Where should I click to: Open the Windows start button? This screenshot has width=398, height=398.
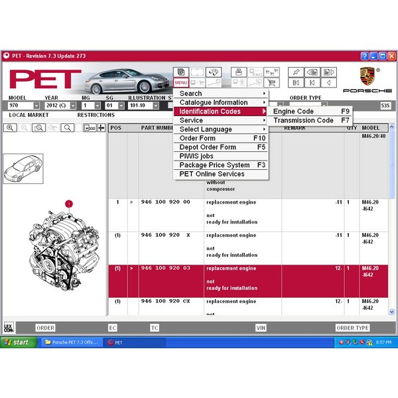click(19, 342)
